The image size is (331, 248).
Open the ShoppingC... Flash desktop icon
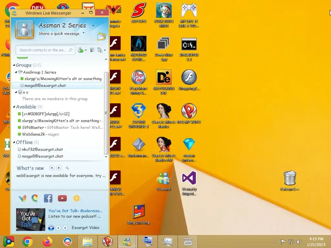(x=189, y=80)
